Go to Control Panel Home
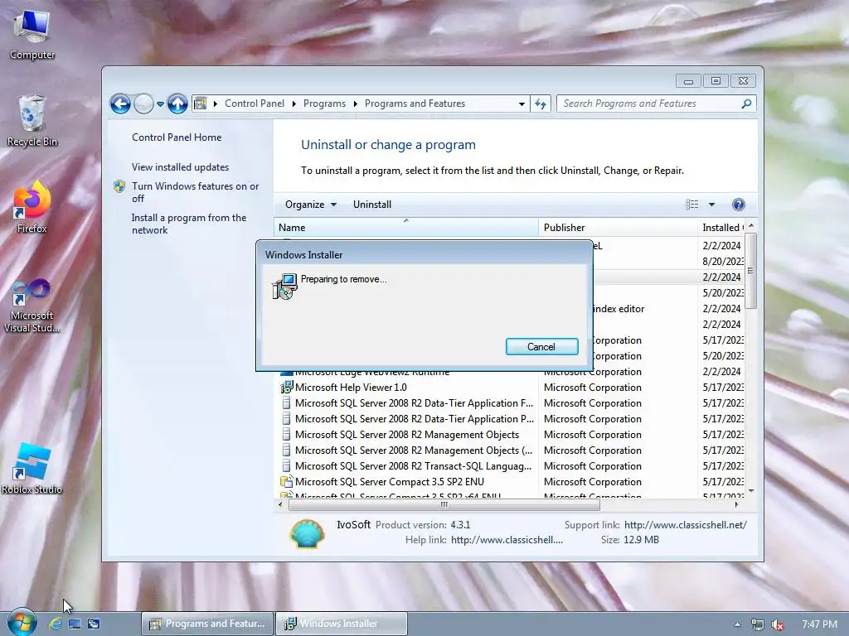This screenshot has width=849, height=636. pos(177,137)
